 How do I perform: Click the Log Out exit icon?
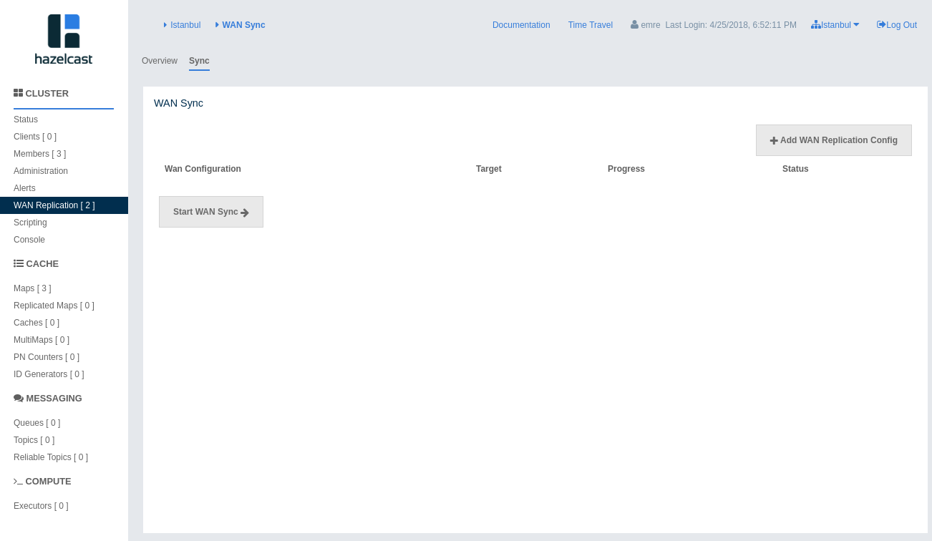(x=881, y=24)
